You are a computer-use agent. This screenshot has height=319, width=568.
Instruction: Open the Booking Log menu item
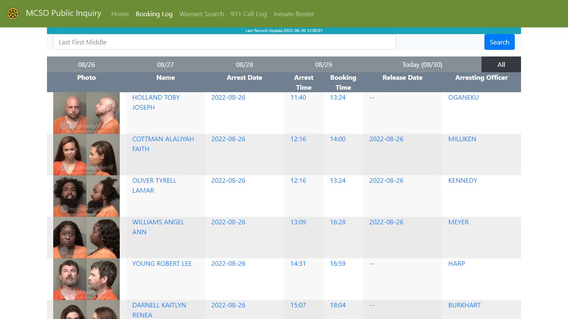point(154,14)
